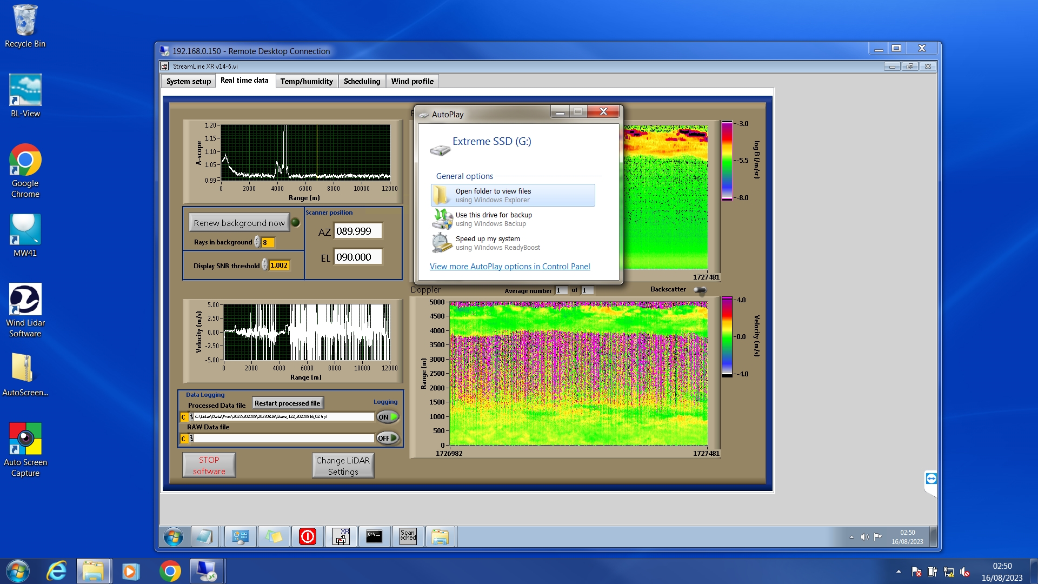Adjust Display SNR threshold stepper arrows
Viewport: 1038px width, 584px height.
click(264, 265)
